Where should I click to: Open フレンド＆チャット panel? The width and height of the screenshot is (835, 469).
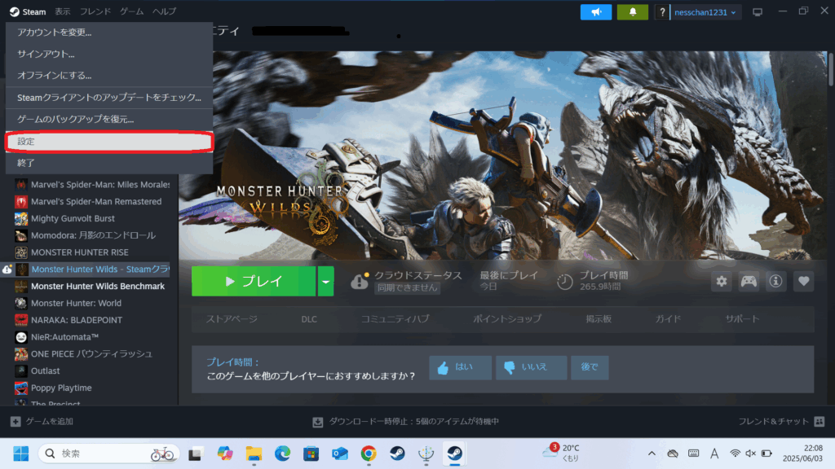(x=781, y=422)
